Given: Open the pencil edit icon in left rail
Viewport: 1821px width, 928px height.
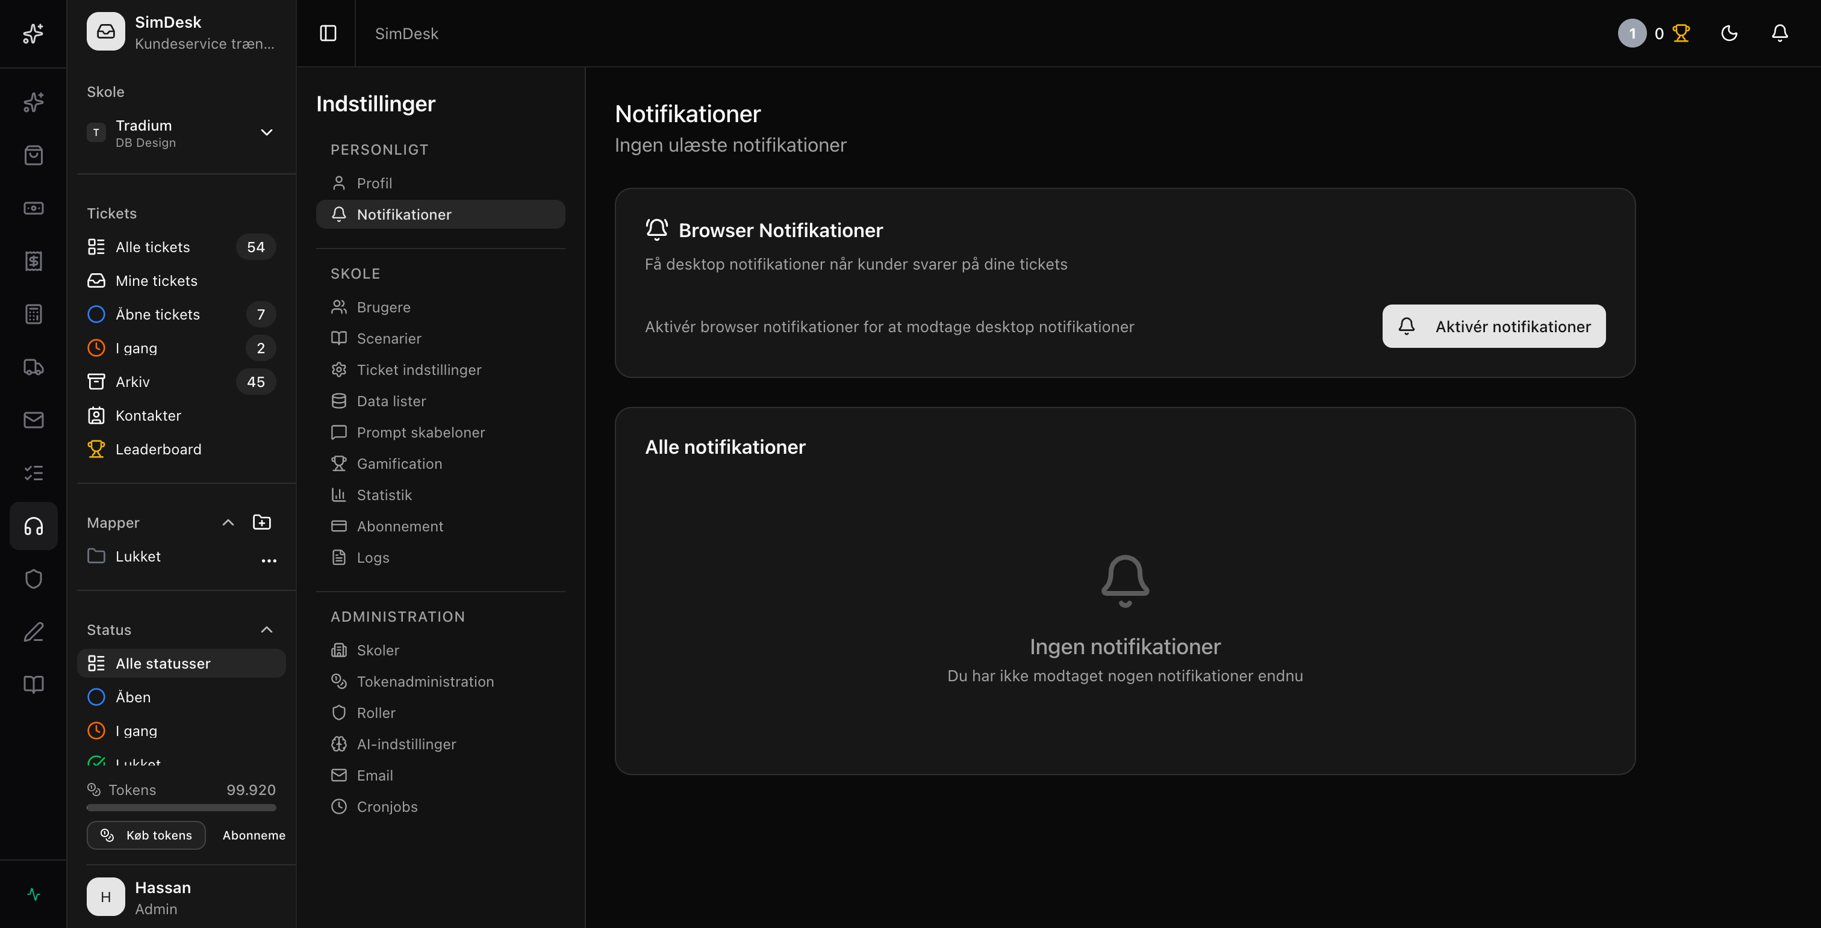Looking at the screenshot, I should [33, 632].
